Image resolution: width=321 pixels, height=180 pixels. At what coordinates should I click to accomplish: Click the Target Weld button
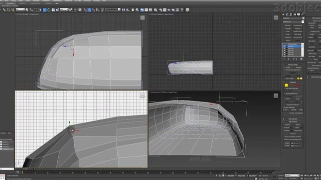(298, 130)
